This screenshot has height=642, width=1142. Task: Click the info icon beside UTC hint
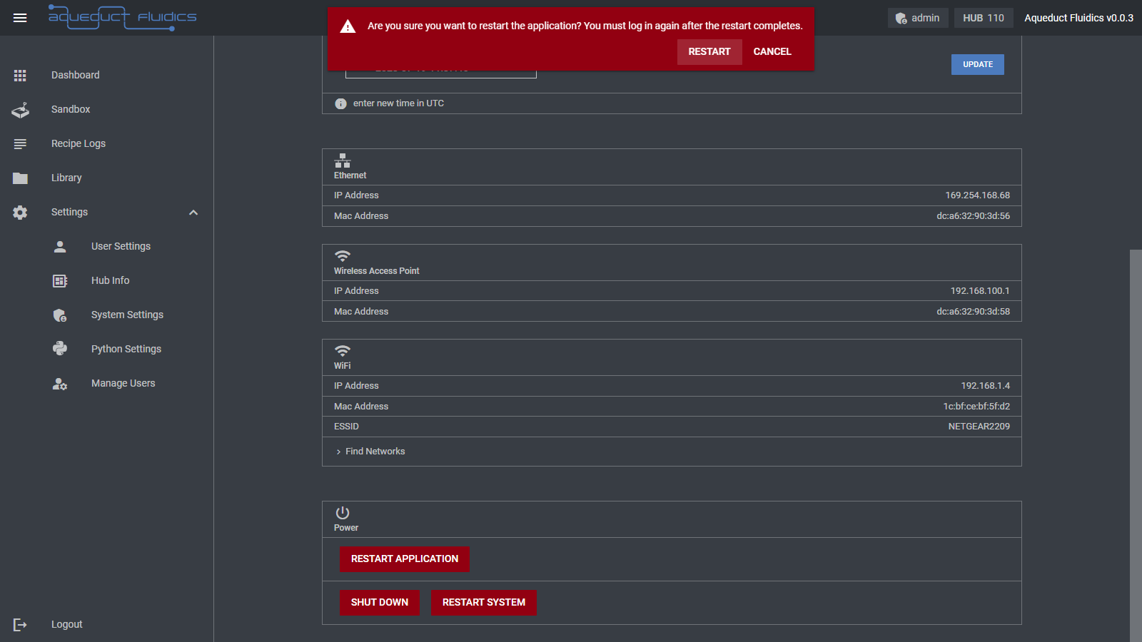pyautogui.click(x=340, y=103)
